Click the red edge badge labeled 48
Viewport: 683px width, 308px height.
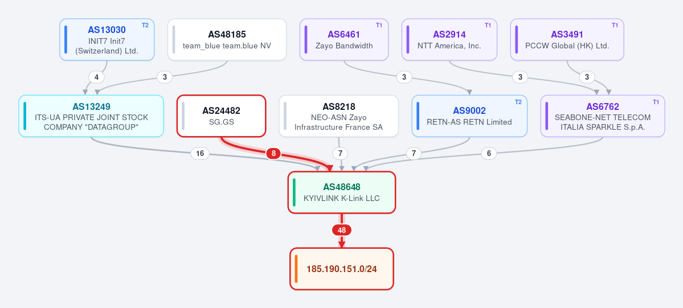click(342, 231)
